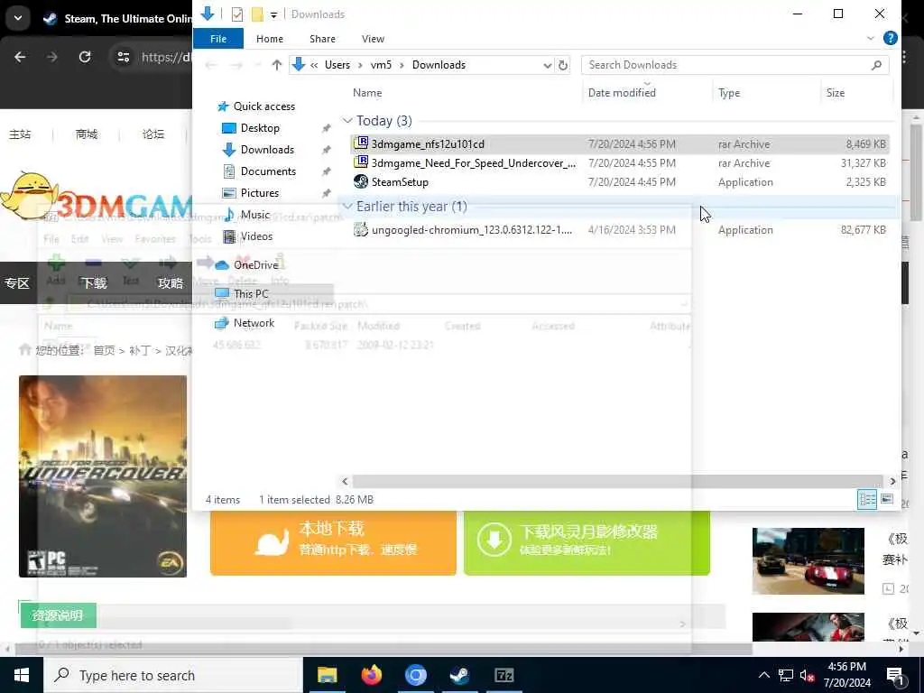
Task: Click the Users breadcrumb segment
Action: pyautogui.click(x=337, y=65)
